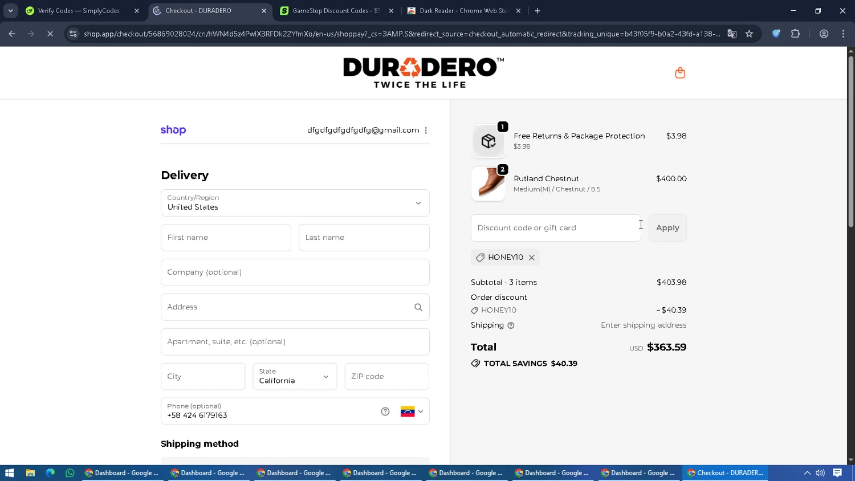The height and width of the screenshot is (481, 855).
Task: Click the DURADERO logo
Action: 424,73
